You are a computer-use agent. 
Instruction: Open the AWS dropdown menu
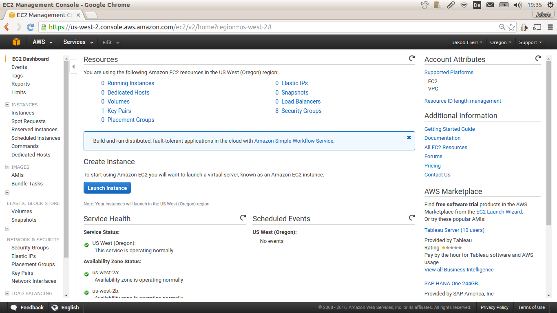click(42, 42)
